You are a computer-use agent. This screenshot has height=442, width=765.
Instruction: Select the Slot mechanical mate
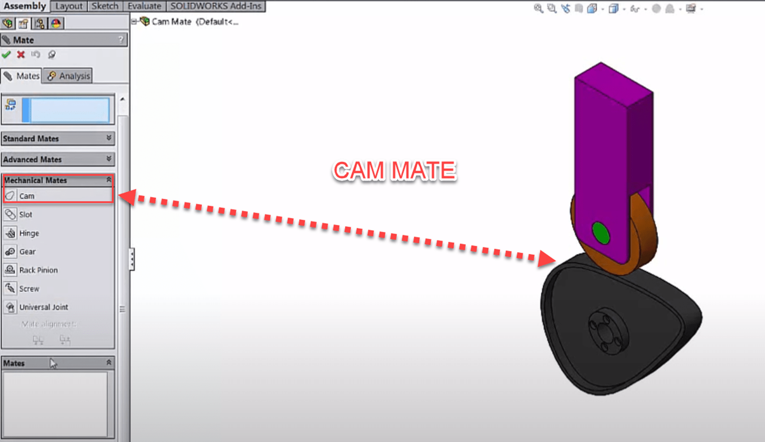coord(26,215)
